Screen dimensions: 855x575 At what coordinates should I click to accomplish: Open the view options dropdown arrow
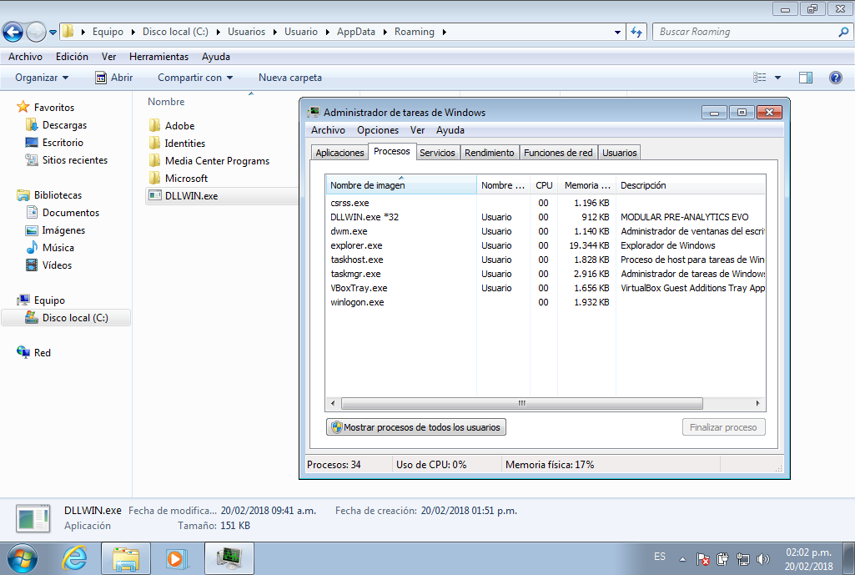pos(777,78)
